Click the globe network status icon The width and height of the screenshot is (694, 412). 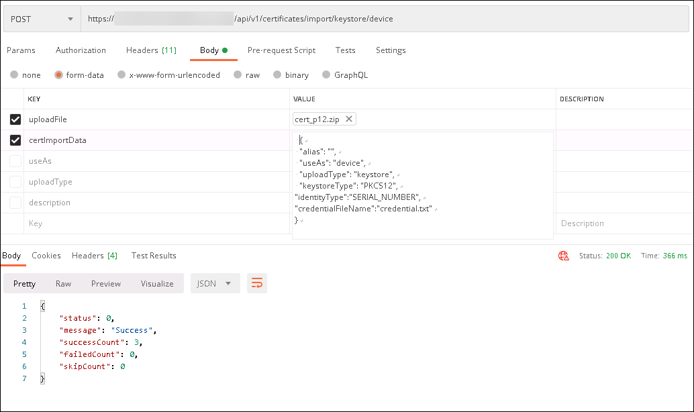tap(564, 256)
